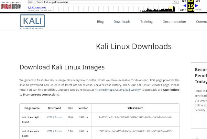Click Torrent link for Kali Linux Light Armhf

58,117
